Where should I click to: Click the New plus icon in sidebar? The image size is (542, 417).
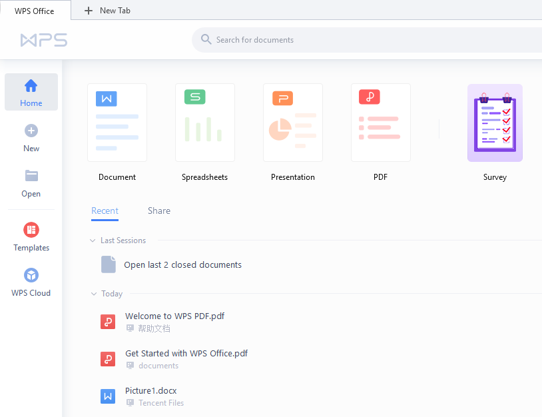[31, 131]
